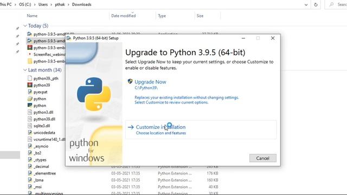347x195 pixels.
Task: Go to This PC in breadcrumb
Action: coord(5,4)
